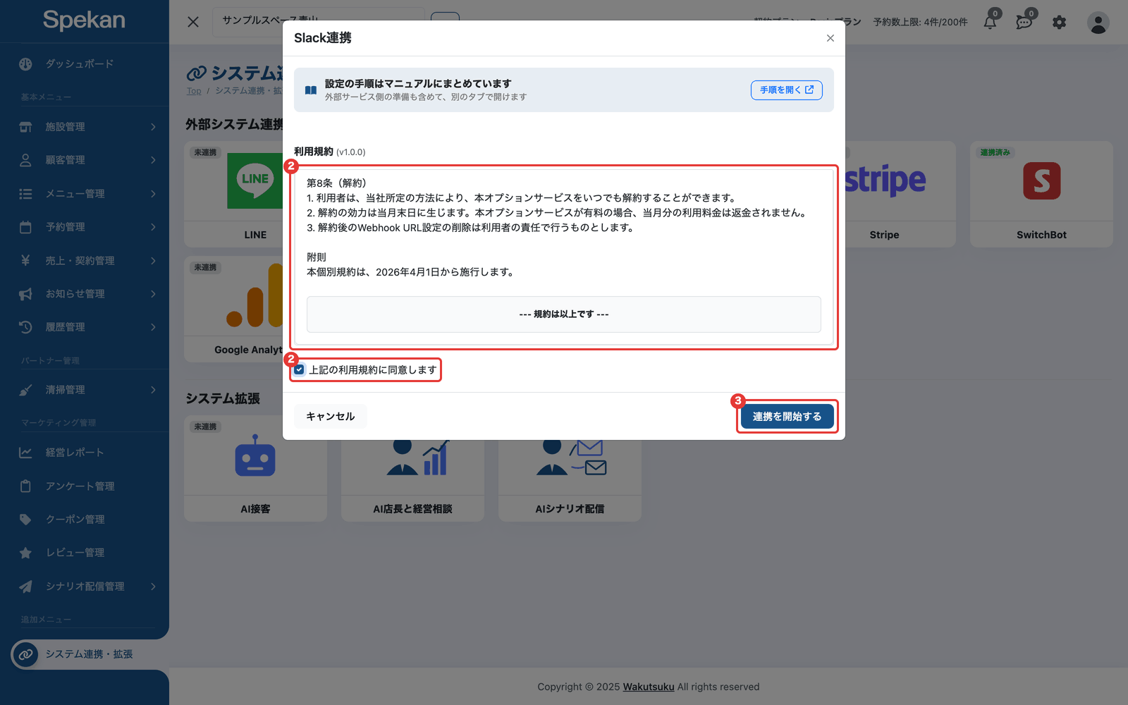Screen dimensions: 1128x705
Task: Click the Google Analytics icon
Action: pyautogui.click(x=255, y=296)
